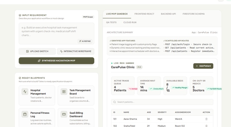The width and height of the screenshot is (231, 127).
Task: Click the On-Duty ER Medics stat card
Action: [201, 86]
